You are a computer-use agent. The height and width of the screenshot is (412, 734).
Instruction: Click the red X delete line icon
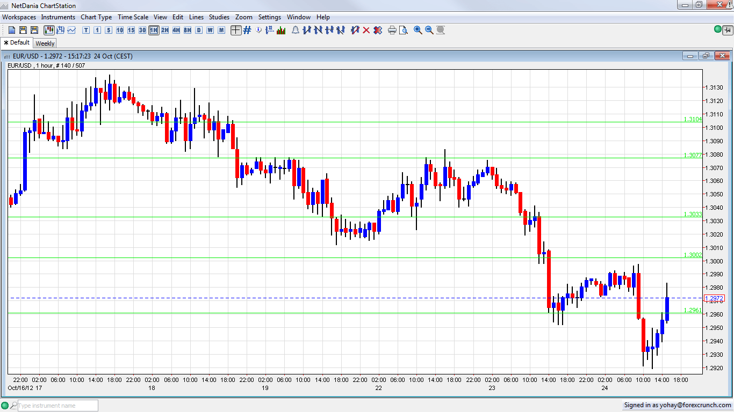(x=366, y=30)
